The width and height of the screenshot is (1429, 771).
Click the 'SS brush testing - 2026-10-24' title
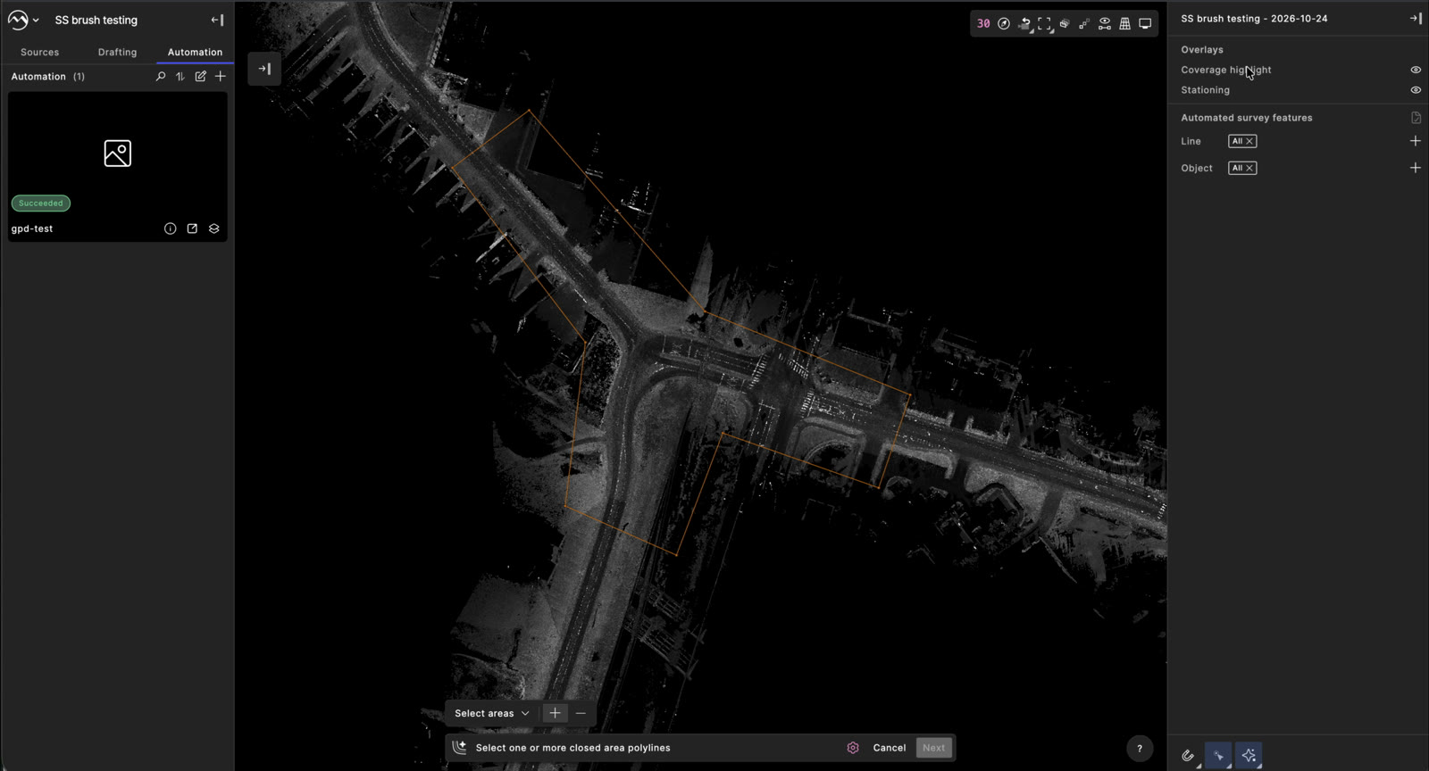click(1254, 19)
